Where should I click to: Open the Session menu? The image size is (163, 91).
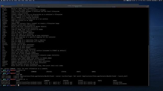coord(16,1)
